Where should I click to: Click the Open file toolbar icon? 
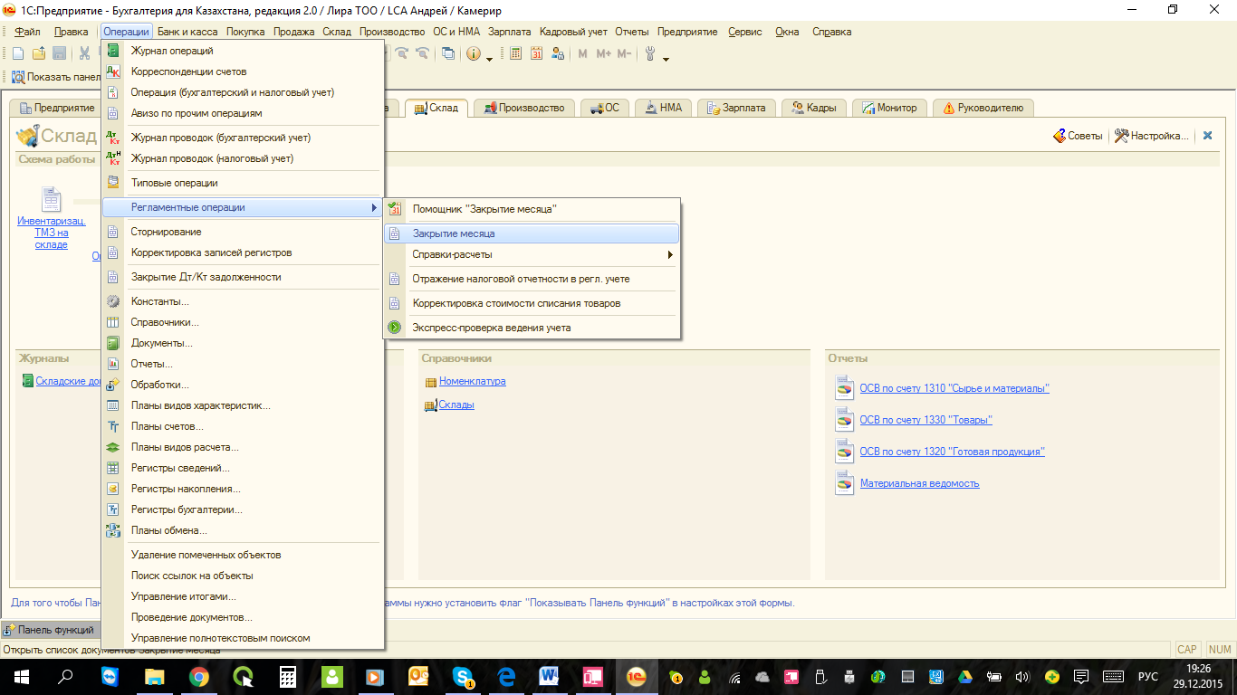[39, 53]
